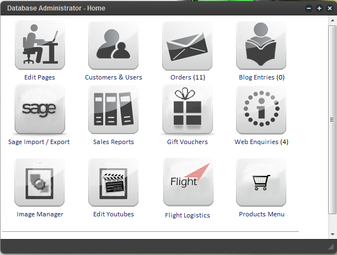Click the Flight Logistics text link
This screenshot has height=255, width=337.
[x=188, y=215]
